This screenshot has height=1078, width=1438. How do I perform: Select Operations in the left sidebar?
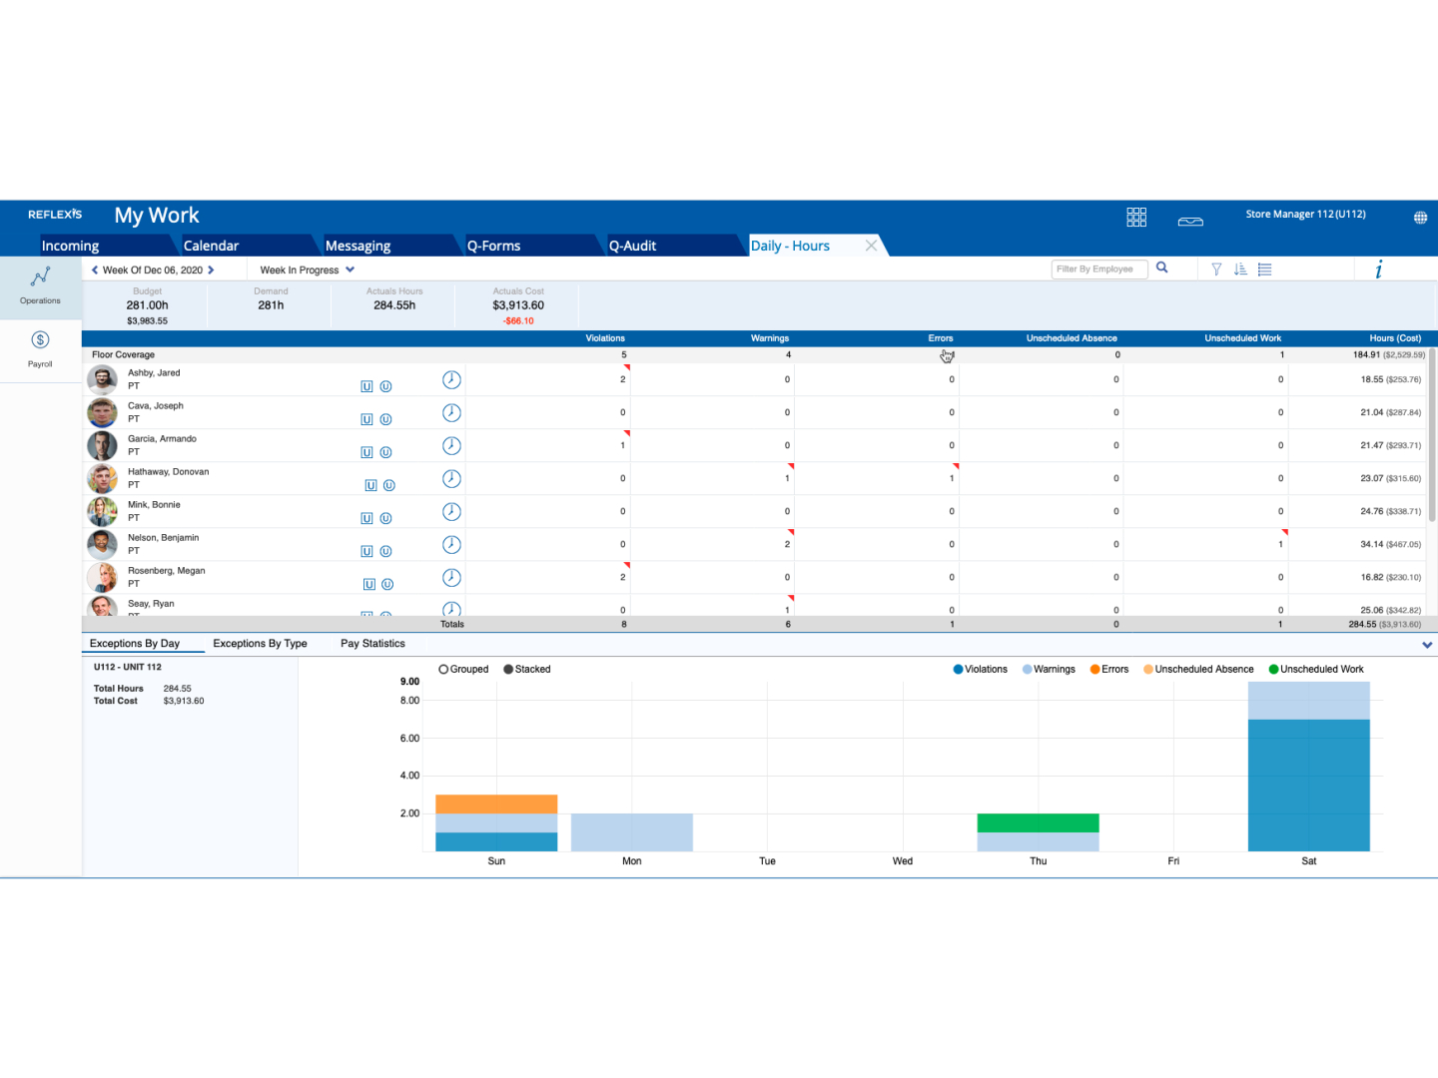[40, 286]
